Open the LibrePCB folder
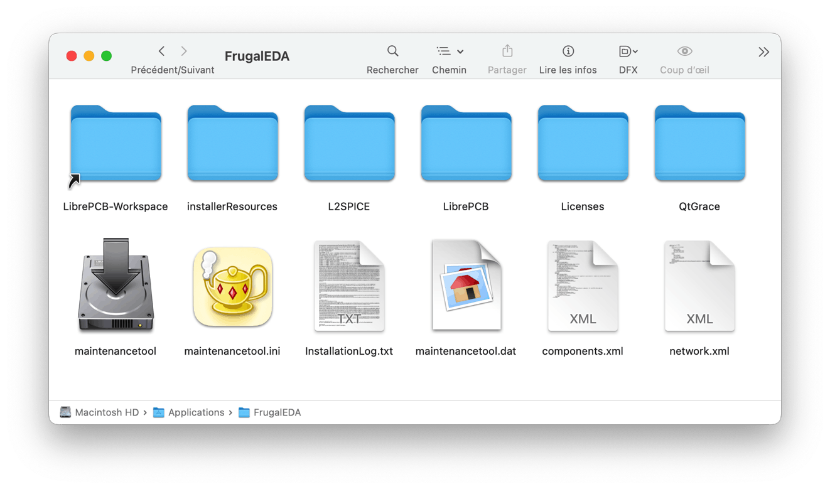830x489 pixels. click(466, 145)
